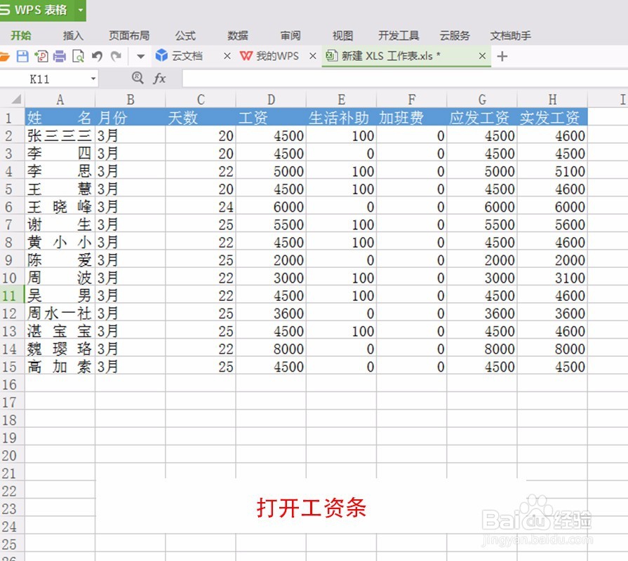Undo the last action
628x561 pixels.
(96, 56)
